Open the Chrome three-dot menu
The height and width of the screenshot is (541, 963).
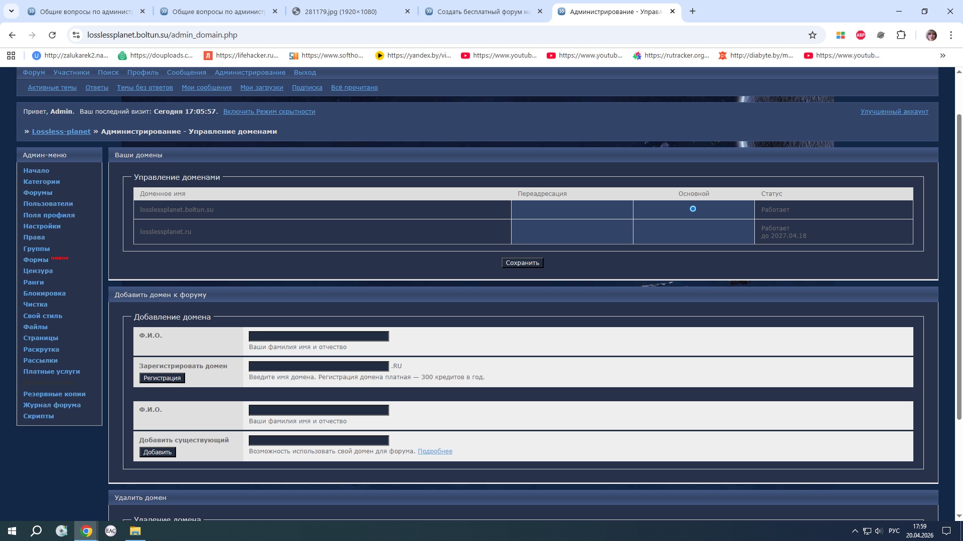coord(951,35)
